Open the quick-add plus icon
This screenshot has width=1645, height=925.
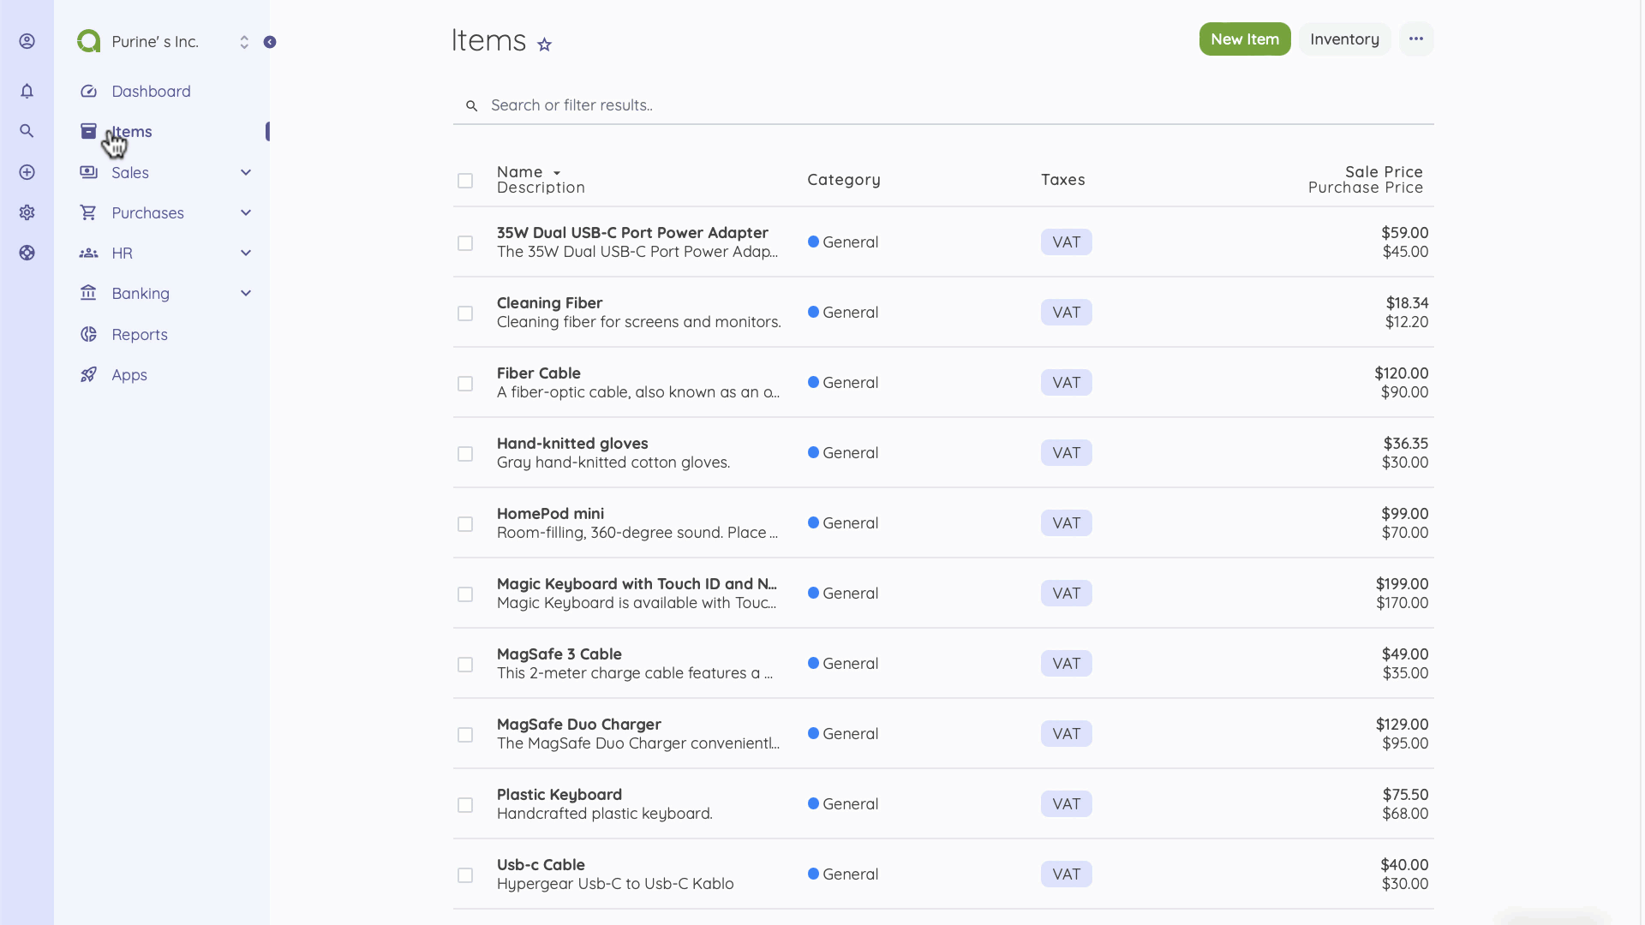tap(27, 172)
